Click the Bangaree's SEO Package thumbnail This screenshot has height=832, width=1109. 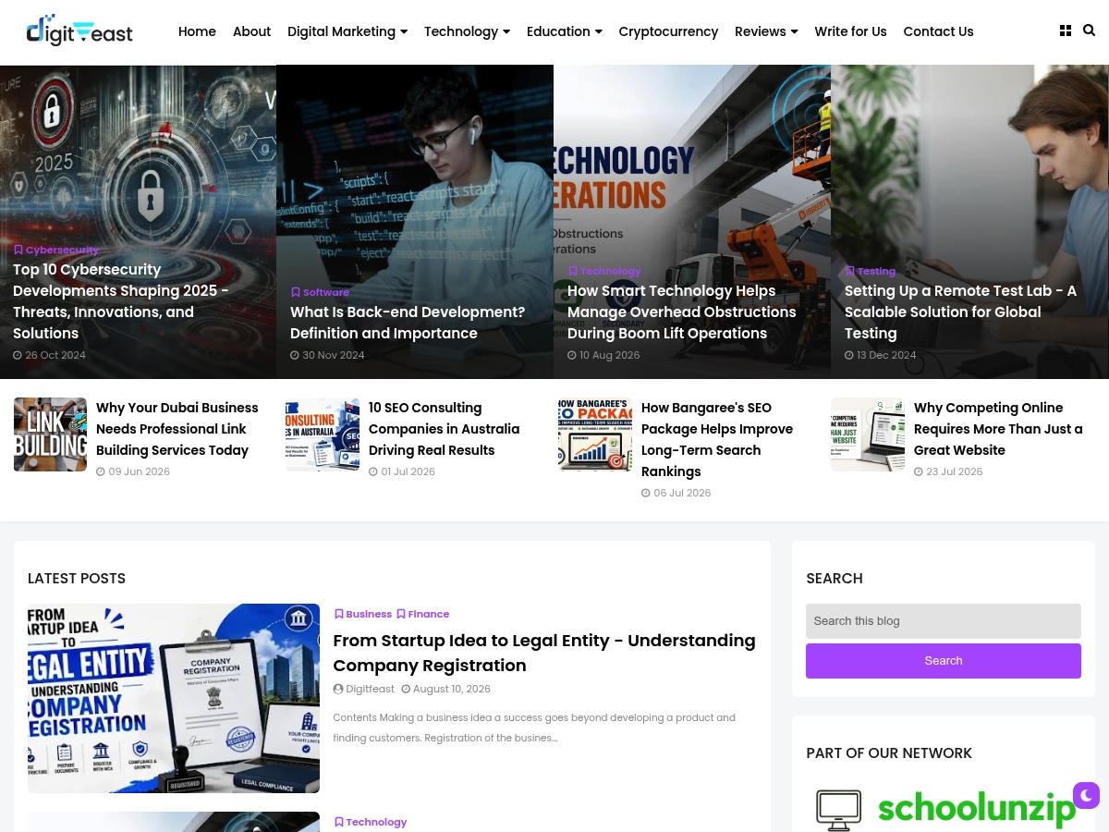(x=595, y=434)
